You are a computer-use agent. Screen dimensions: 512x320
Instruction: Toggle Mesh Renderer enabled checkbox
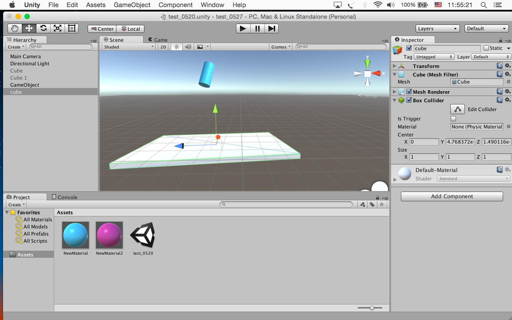409,92
